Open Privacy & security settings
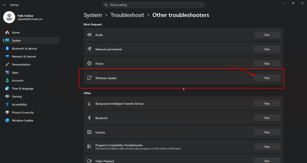 click(x=31, y=113)
